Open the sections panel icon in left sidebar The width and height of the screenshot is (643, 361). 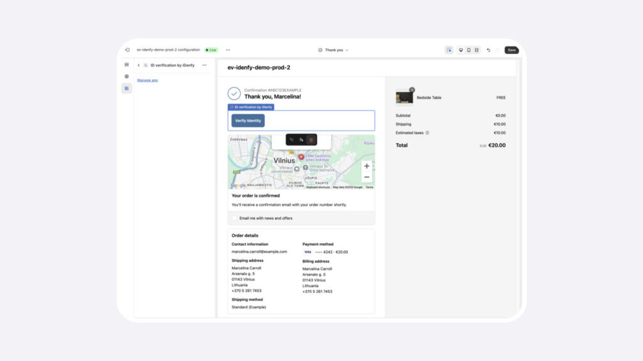click(127, 65)
